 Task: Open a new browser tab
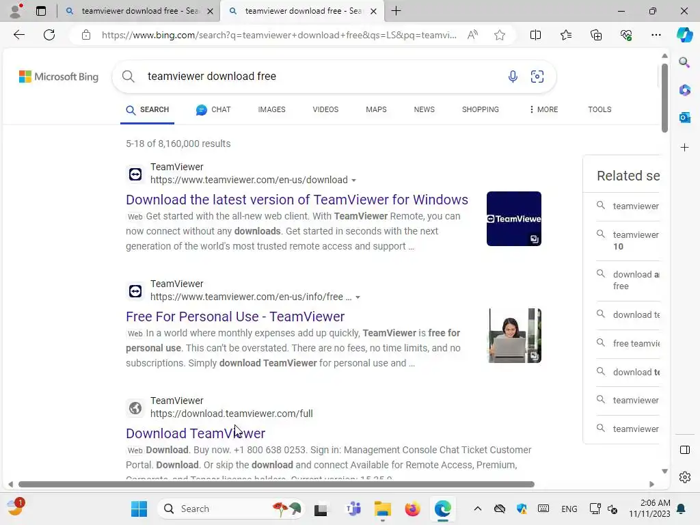396,11
